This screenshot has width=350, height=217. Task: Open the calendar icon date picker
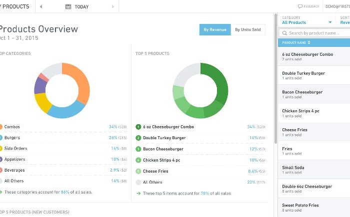click(x=68, y=6)
